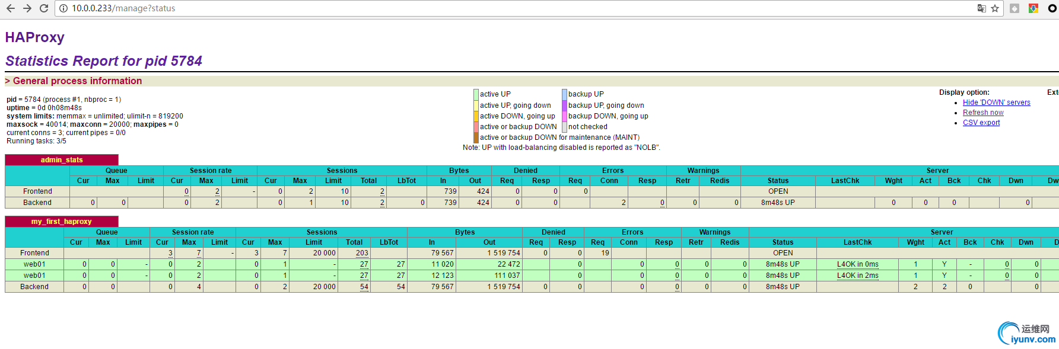Click request errors value 19 in Frontend row
The image size is (1059, 349).
pyautogui.click(x=605, y=253)
